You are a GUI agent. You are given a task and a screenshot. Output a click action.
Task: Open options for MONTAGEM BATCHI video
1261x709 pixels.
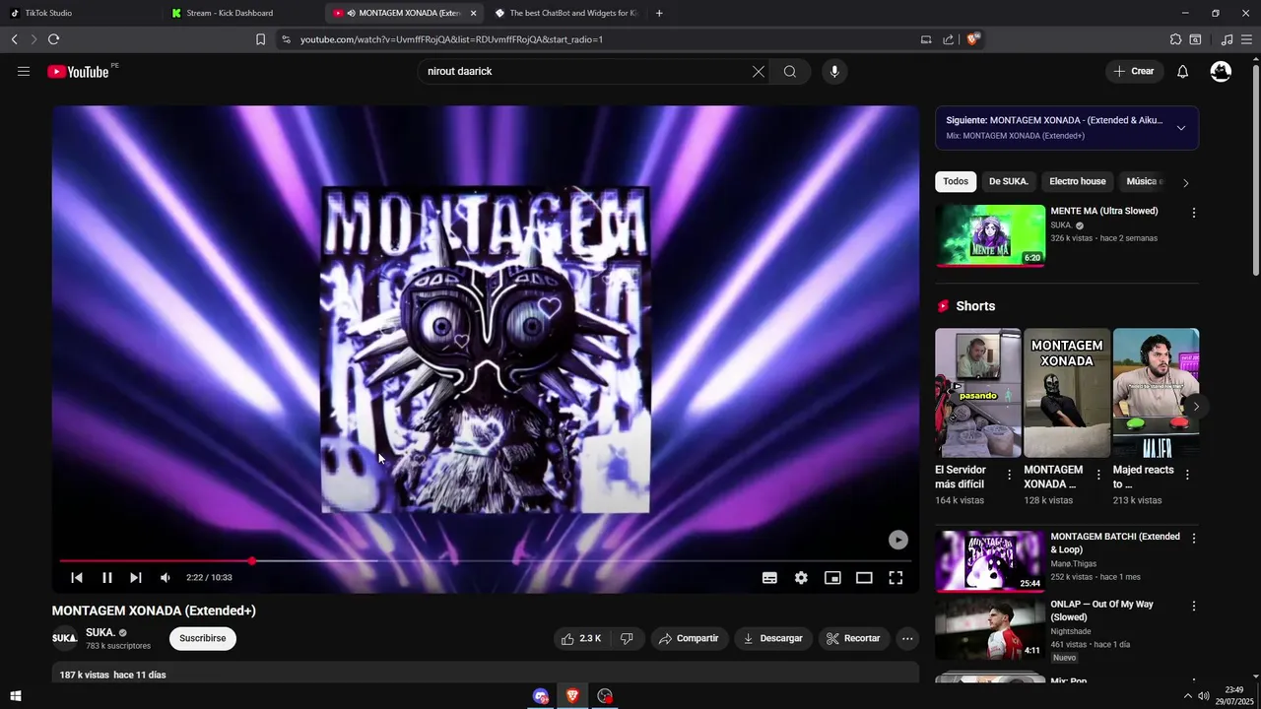tap(1193, 539)
